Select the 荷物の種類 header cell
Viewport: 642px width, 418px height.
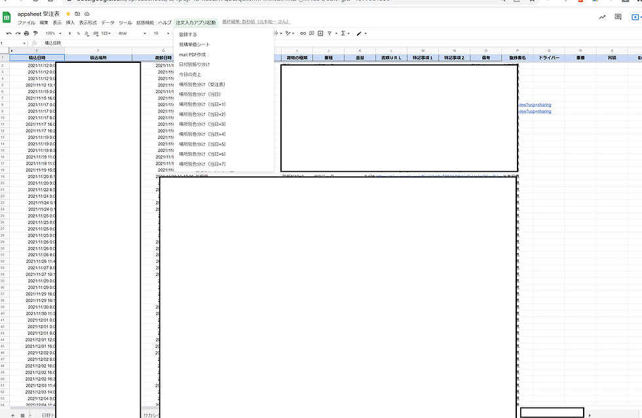(x=297, y=58)
